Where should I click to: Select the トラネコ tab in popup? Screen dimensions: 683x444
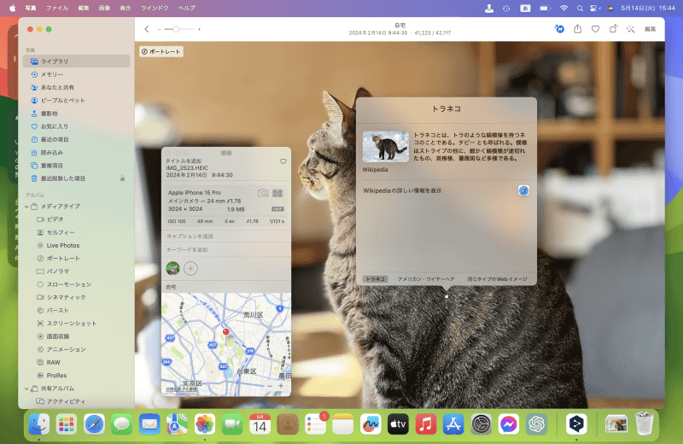tap(376, 279)
